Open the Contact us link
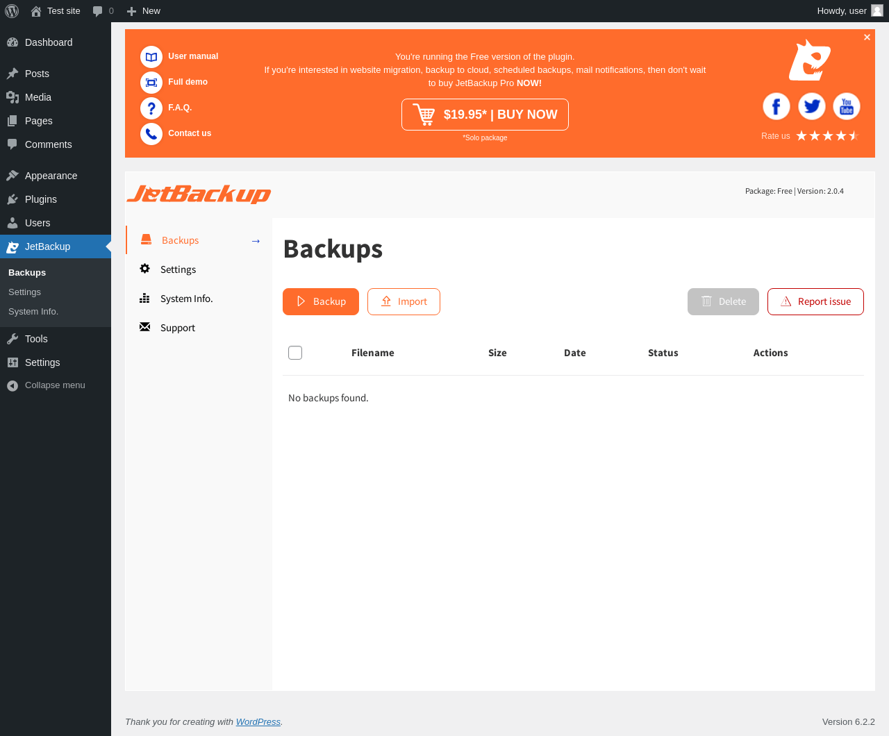The height and width of the screenshot is (736, 889). point(190,133)
